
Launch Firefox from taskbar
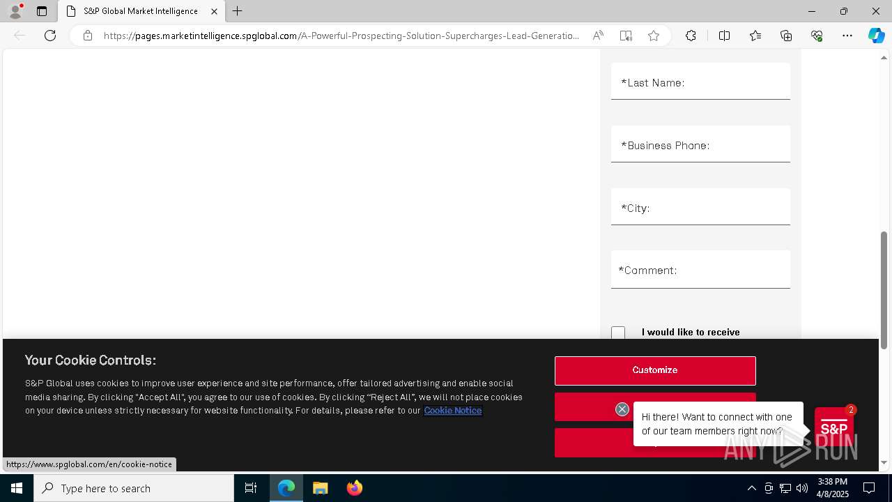[x=355, y=488]
